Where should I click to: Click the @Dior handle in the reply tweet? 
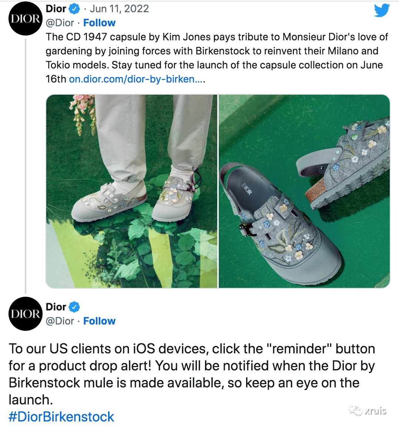point(60,321)
